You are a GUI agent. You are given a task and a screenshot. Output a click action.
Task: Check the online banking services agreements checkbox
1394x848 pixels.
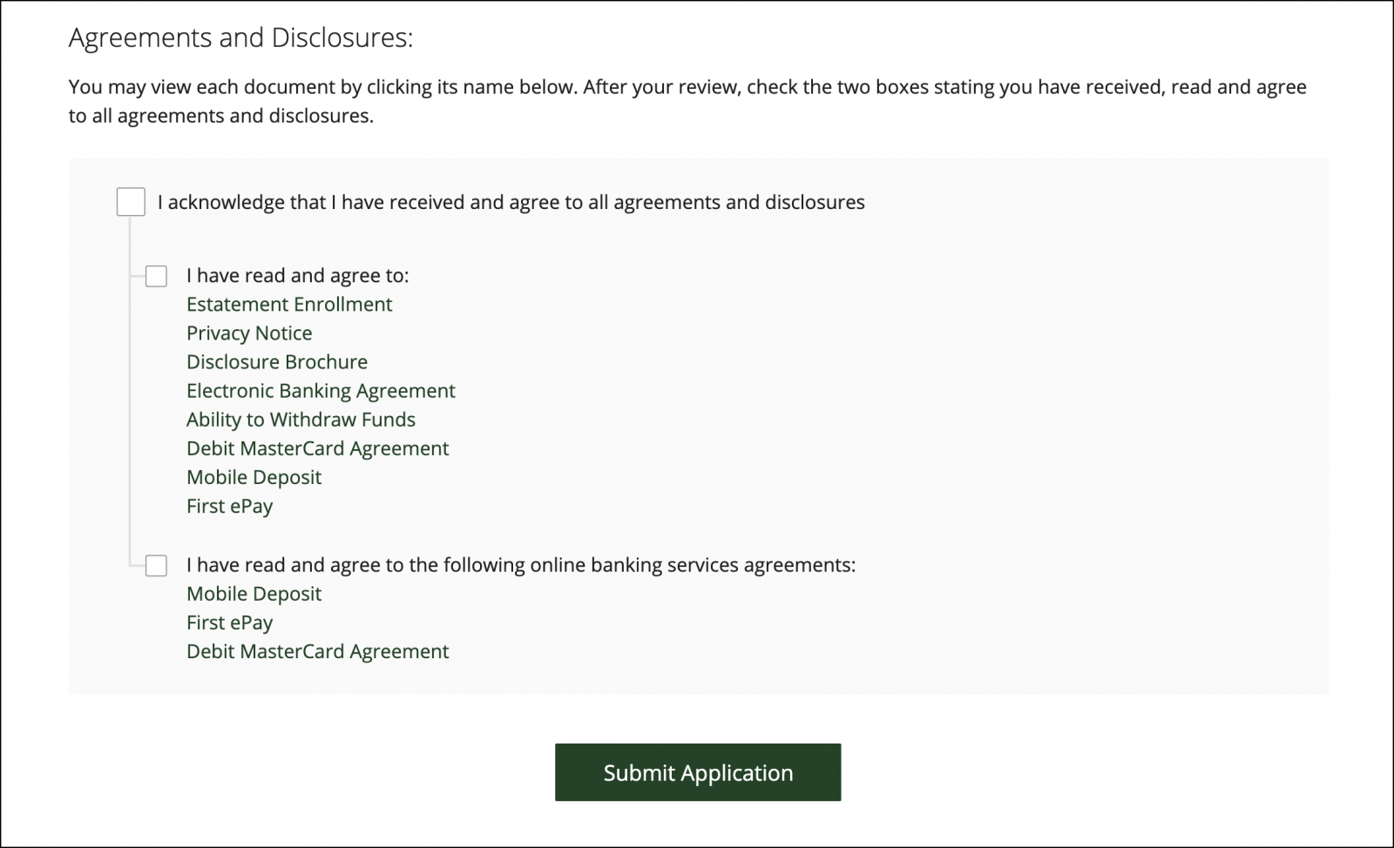pyautogui.click(x=156, y=565)
